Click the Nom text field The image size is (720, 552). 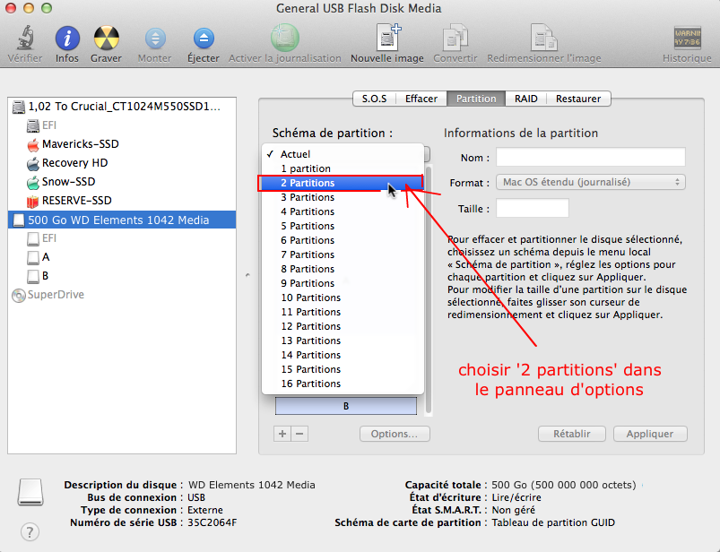pos(590,158)
